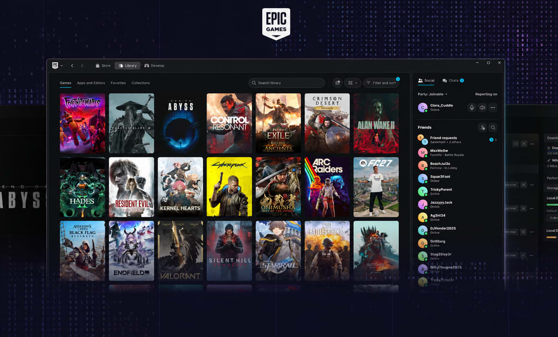Viewport: 558px width, 337px height.
Task: Expand Friend requests with the chevron
Action: point(496,140)
